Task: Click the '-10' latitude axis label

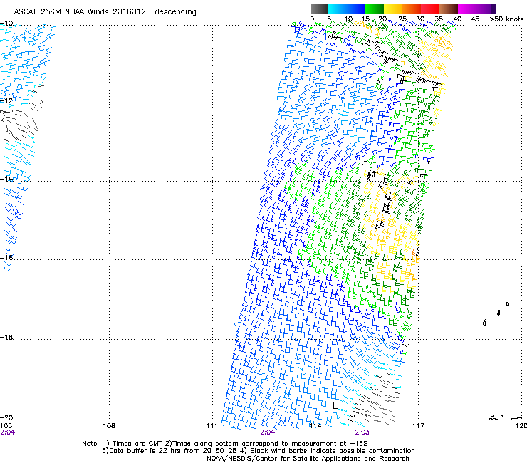Action: coord(6,24)
